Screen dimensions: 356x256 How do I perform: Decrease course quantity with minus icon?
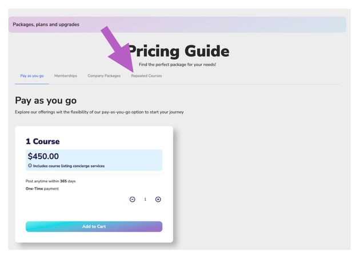point(133,200)
